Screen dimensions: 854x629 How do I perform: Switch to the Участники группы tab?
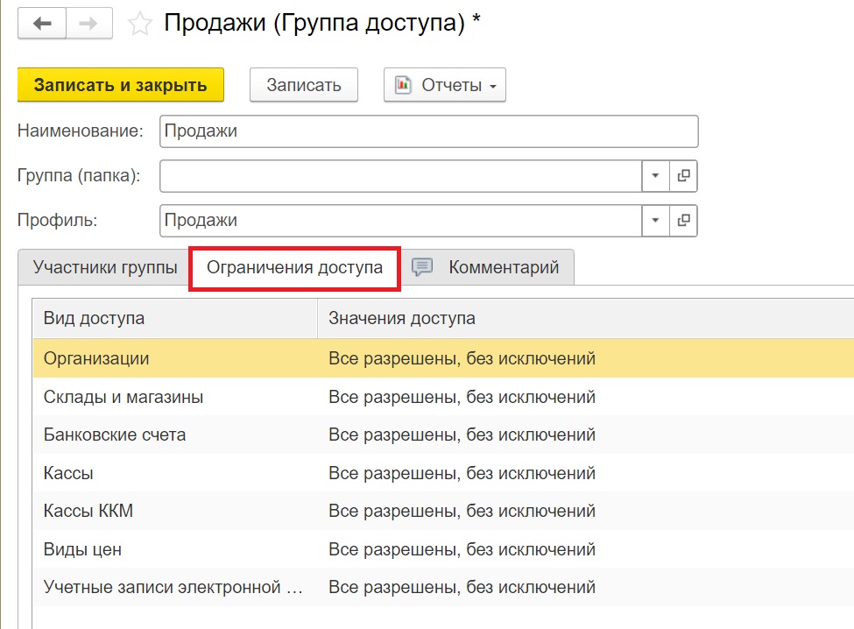point(105,267)
